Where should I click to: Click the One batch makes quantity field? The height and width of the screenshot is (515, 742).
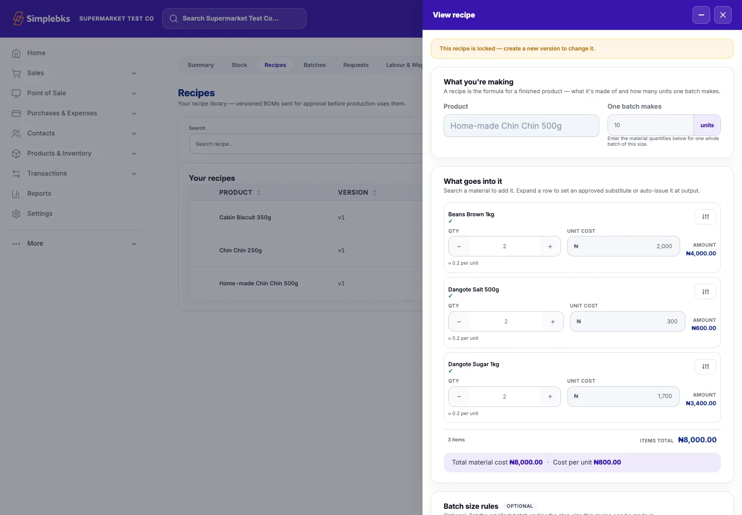(651, 125)
